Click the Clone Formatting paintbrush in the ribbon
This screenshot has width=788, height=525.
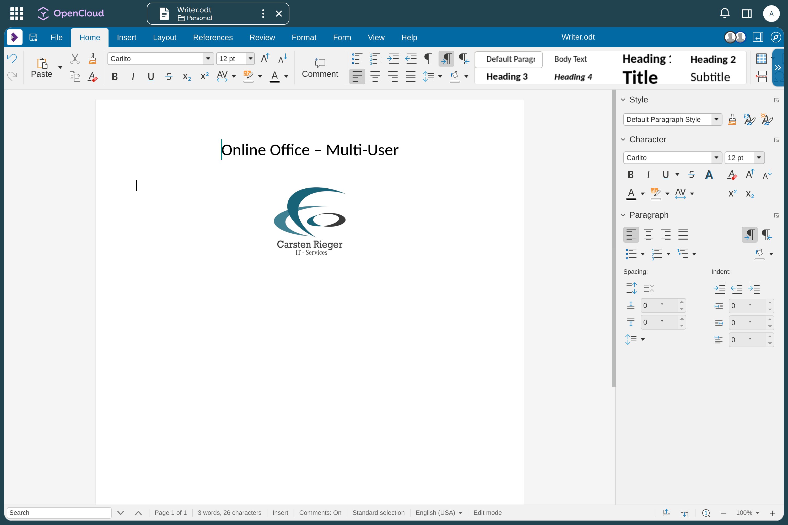[x=93, y=59]
